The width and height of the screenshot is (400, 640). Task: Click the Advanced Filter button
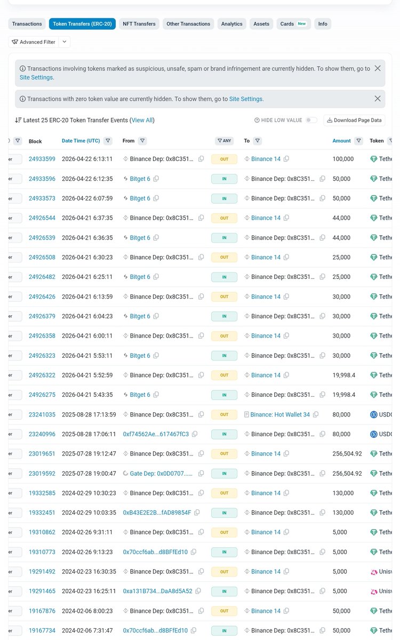pyautogui.click(x=33, y=42)
